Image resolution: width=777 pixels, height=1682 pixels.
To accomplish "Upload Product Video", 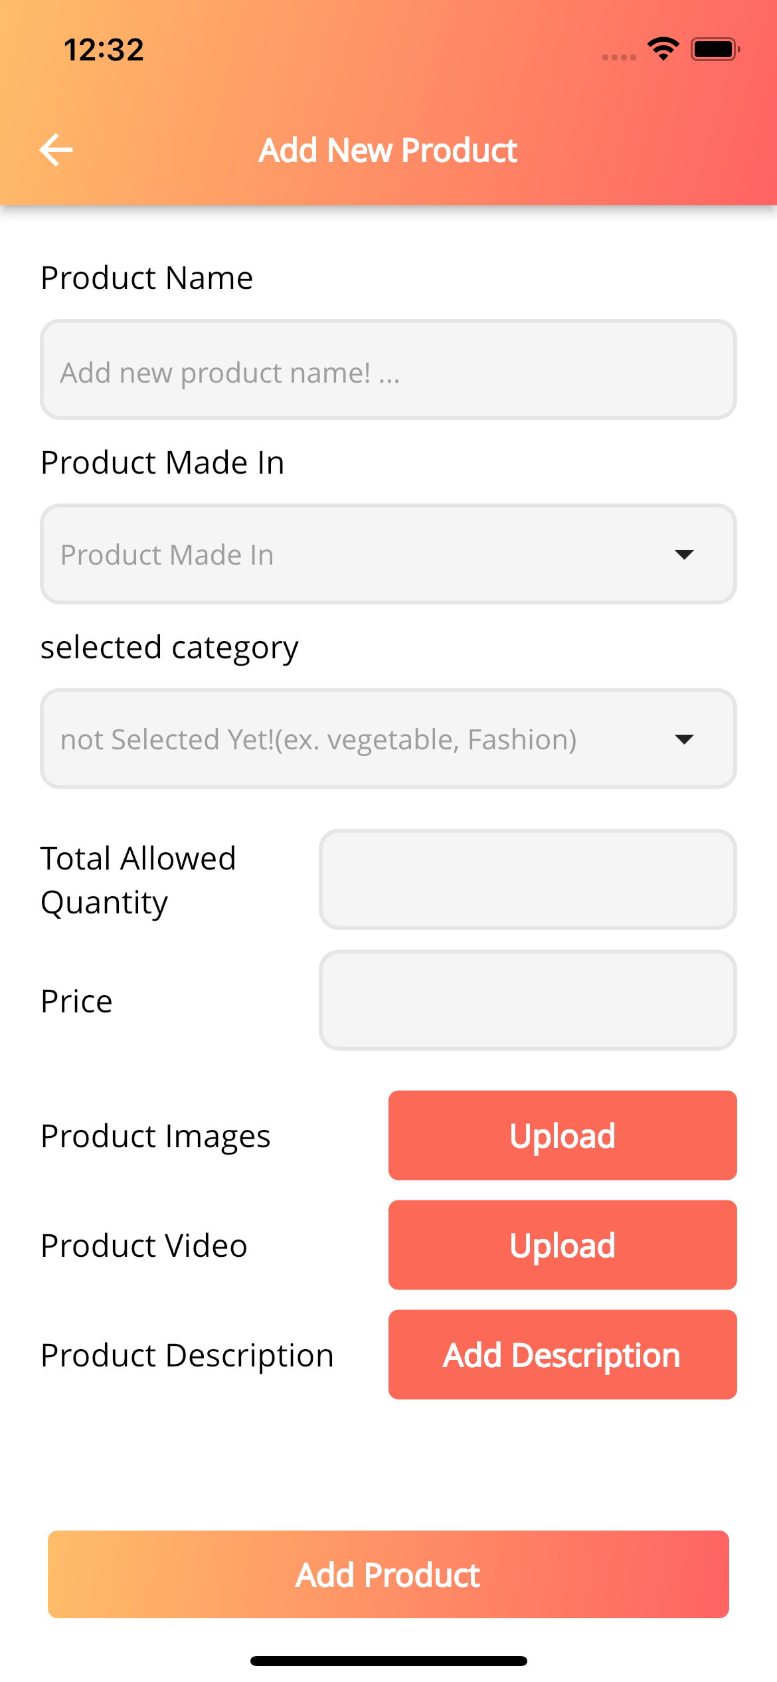I will tap(562, 1245).
